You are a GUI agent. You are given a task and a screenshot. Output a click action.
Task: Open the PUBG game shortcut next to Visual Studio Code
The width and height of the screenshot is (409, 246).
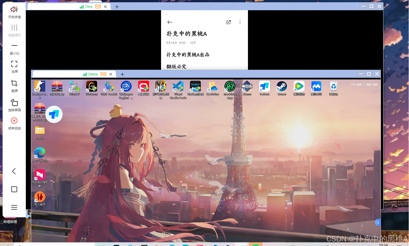pyautogui.click(x=161, y=90)
